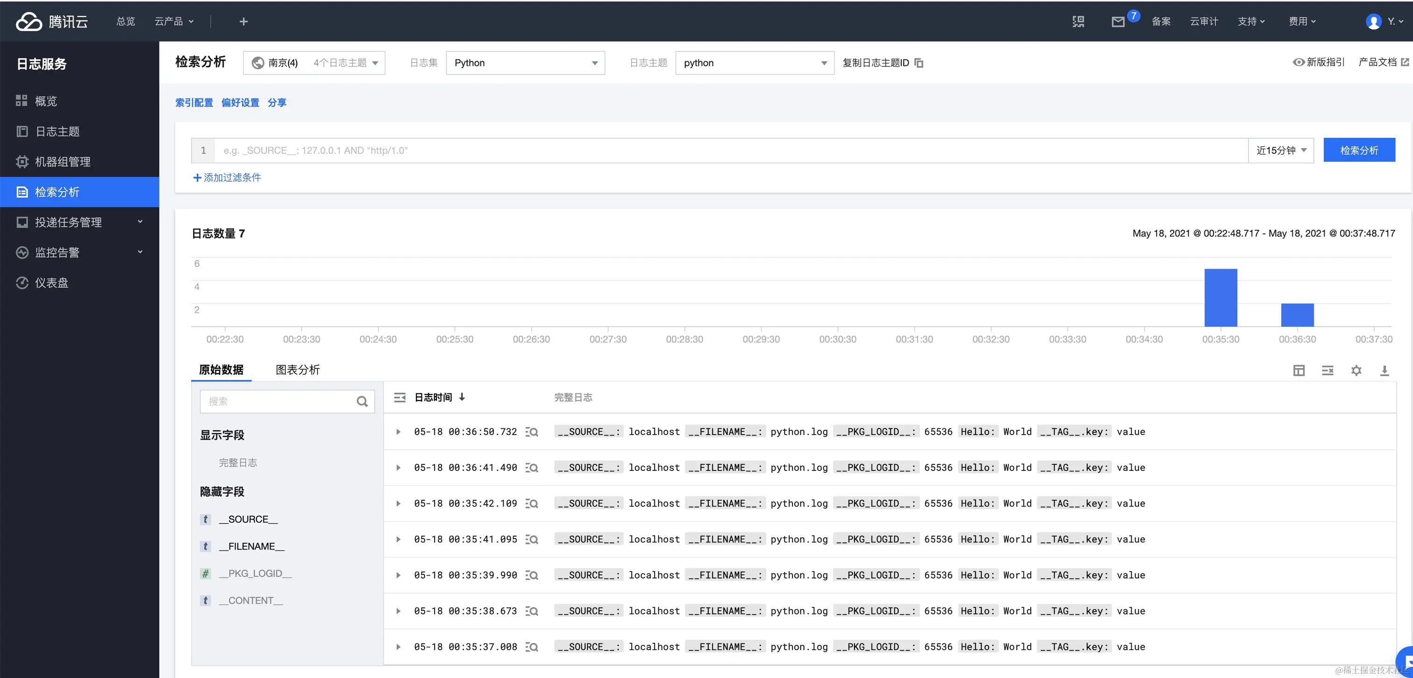
Task: Click the blue 检索分析 search button
Action: 1359,150
